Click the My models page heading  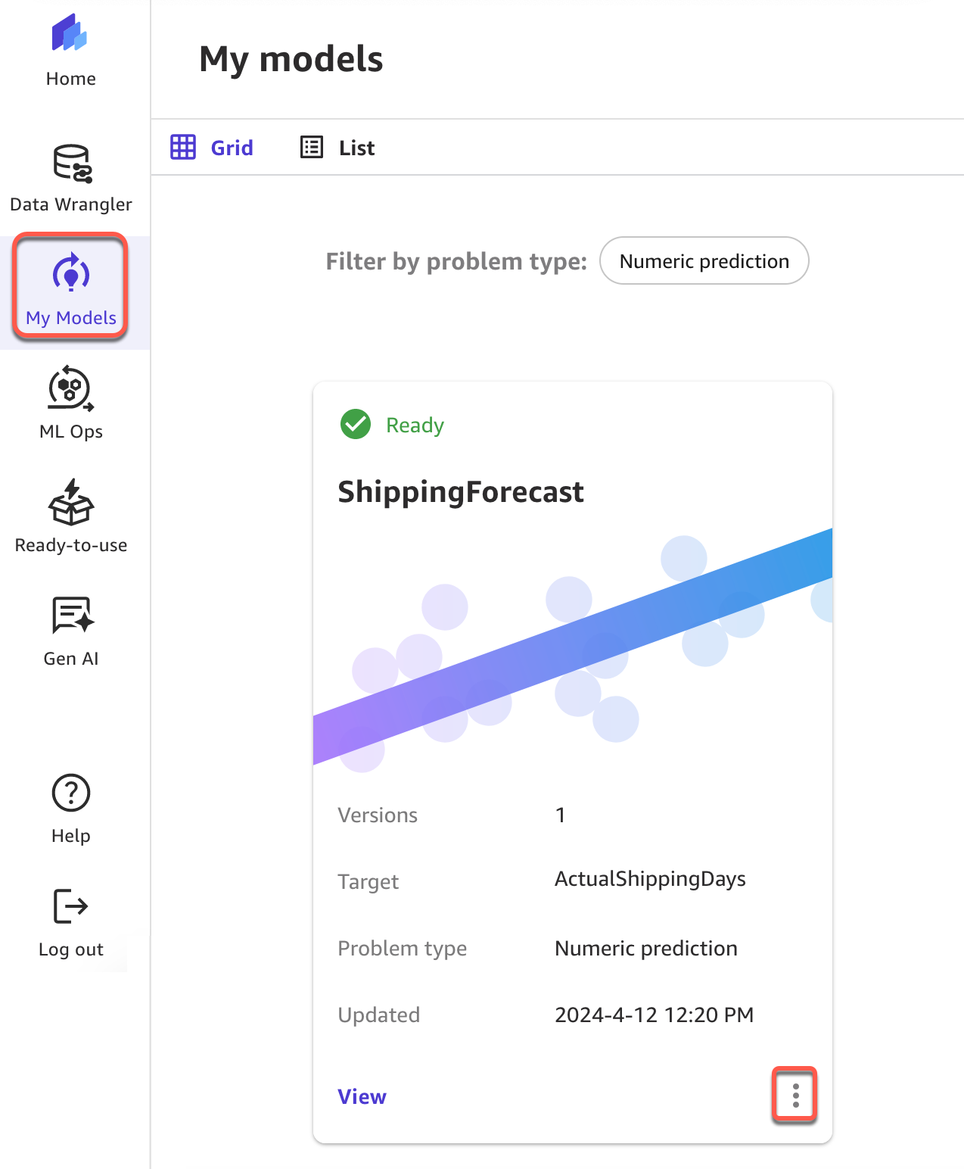click(x=291, y=59)
